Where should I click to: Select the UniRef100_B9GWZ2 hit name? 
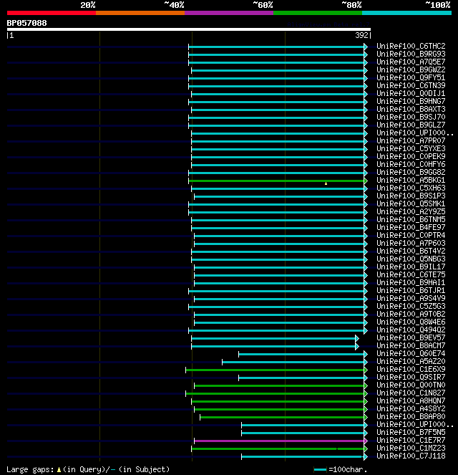click(411, 69)
